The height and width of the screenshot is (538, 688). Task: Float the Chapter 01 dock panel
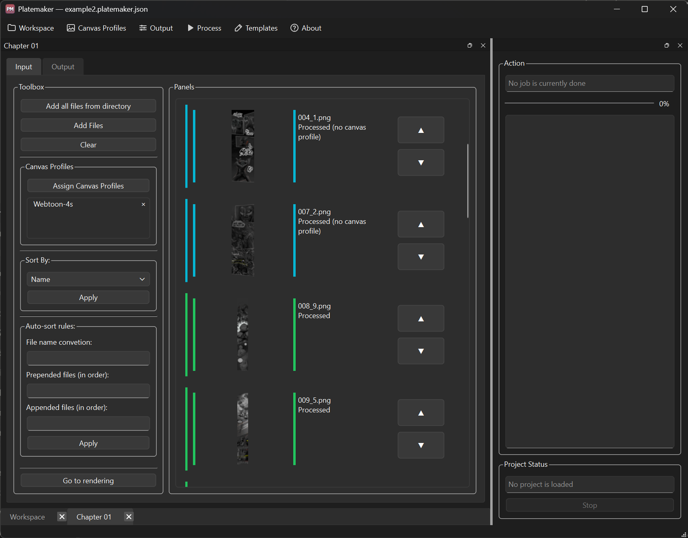click(x=470, y=46)
